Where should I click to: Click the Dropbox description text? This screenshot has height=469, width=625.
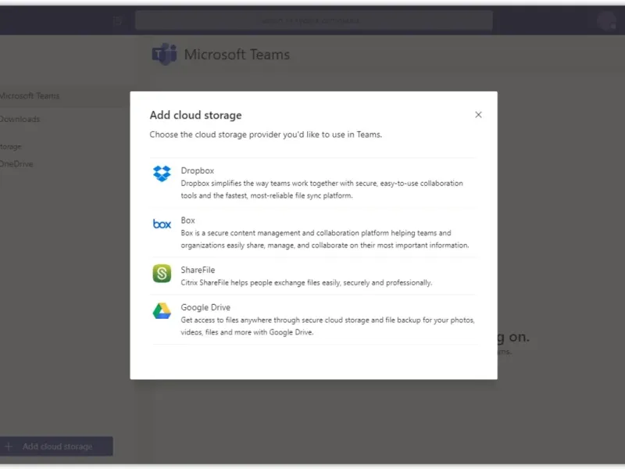(322, 189)
